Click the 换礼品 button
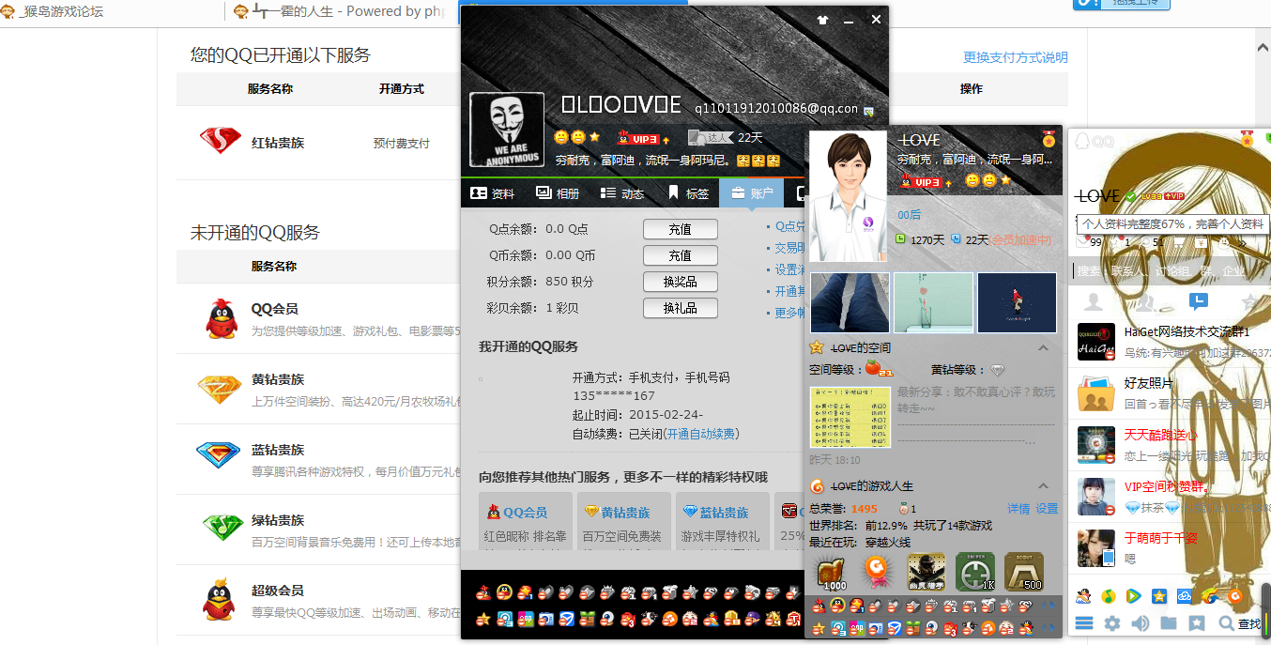Image resolution: width=1271 pixels, height=645 pixels. [x=681, y=308]
